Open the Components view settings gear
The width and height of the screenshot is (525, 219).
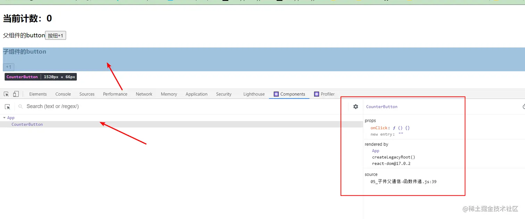356,107
